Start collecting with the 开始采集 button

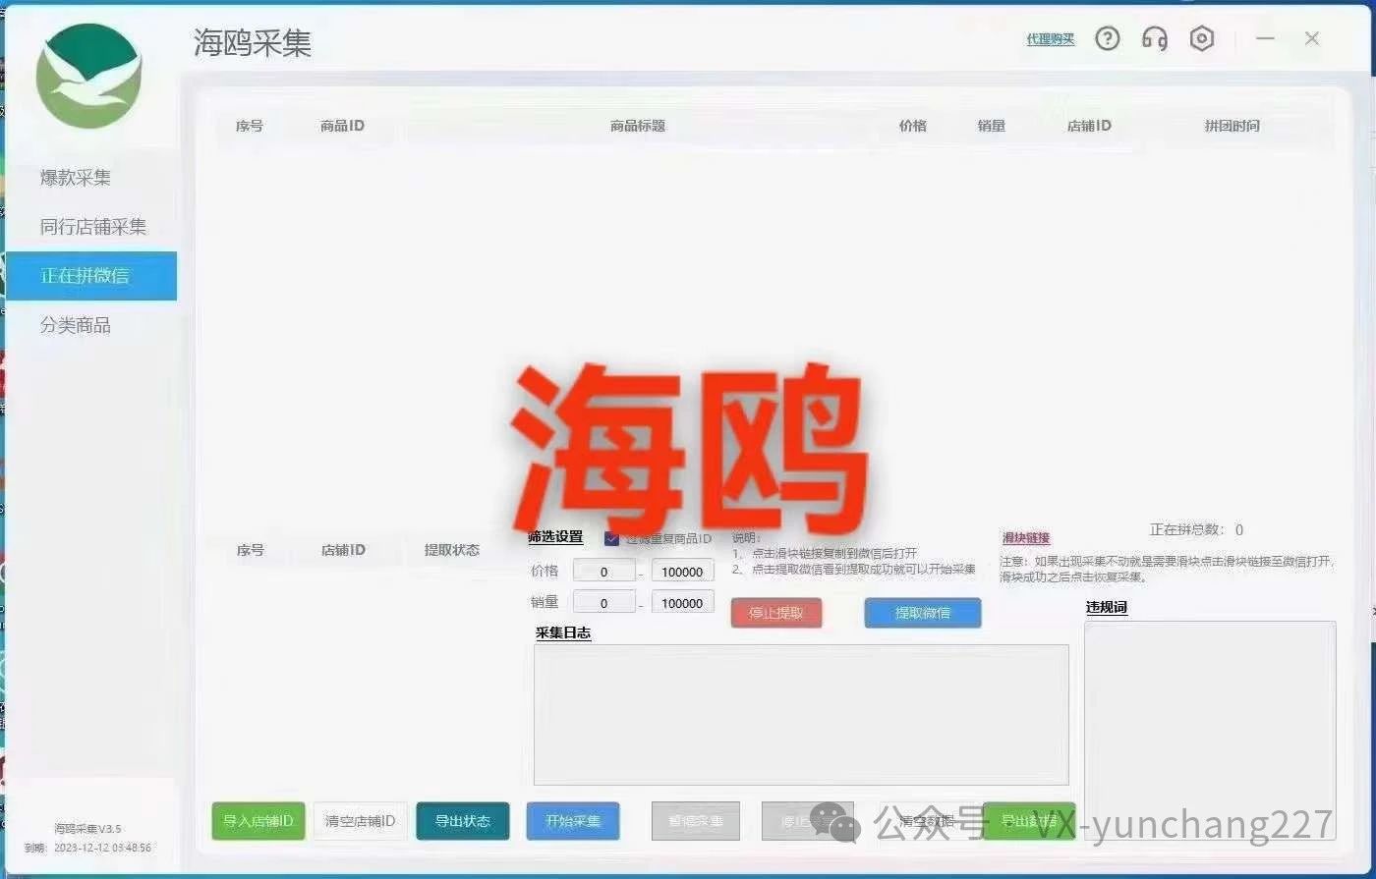pos(573,821)
